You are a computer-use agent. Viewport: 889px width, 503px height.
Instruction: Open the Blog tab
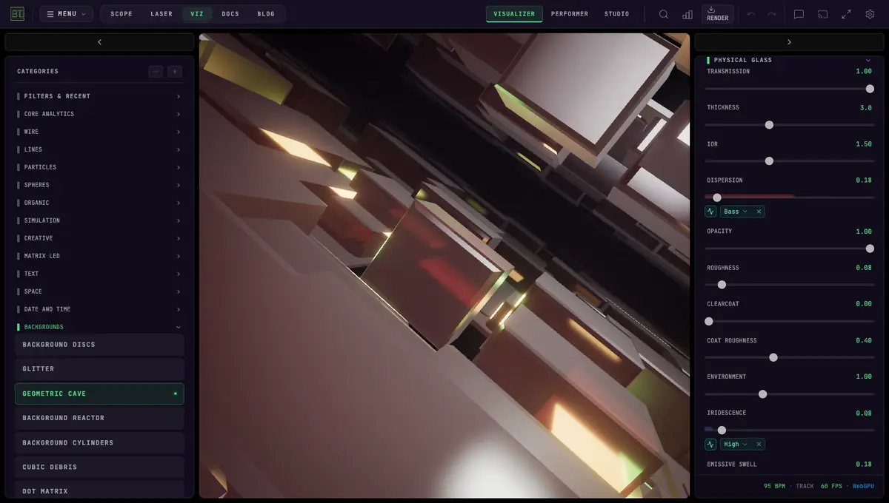(x=266, y=14)
